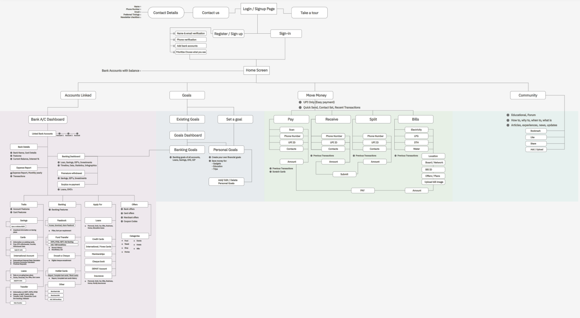Click the Bank A/C Dashboard node
Screen dimensions: 580x318
click(48, 119)
